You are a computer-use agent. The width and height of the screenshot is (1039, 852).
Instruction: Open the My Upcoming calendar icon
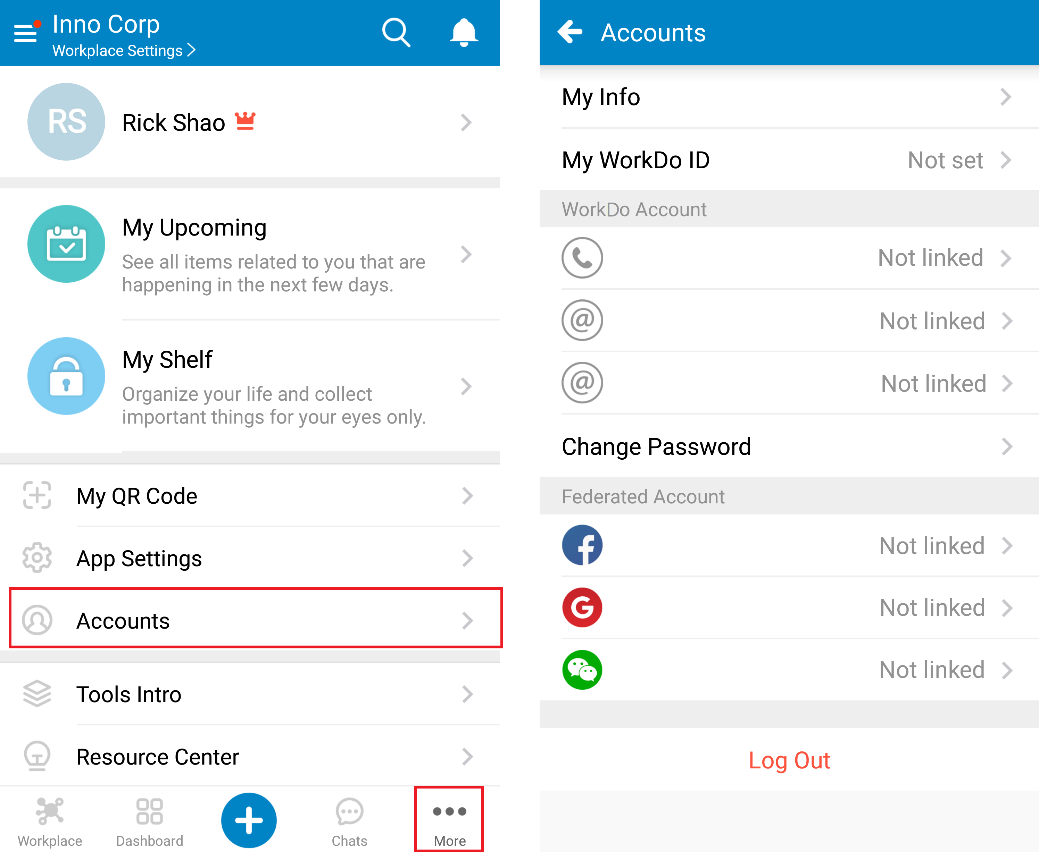(x=66, y=244)
